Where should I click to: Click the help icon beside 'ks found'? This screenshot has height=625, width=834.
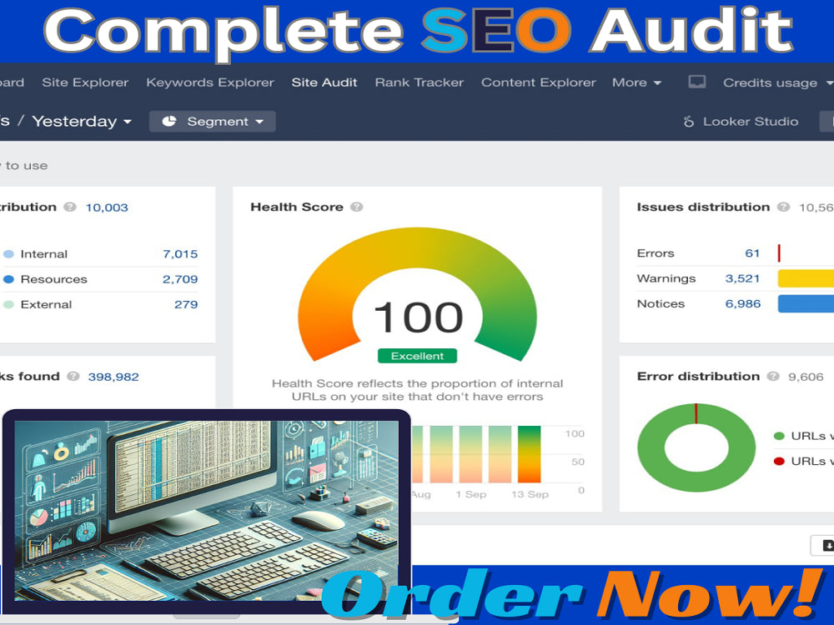73,377
